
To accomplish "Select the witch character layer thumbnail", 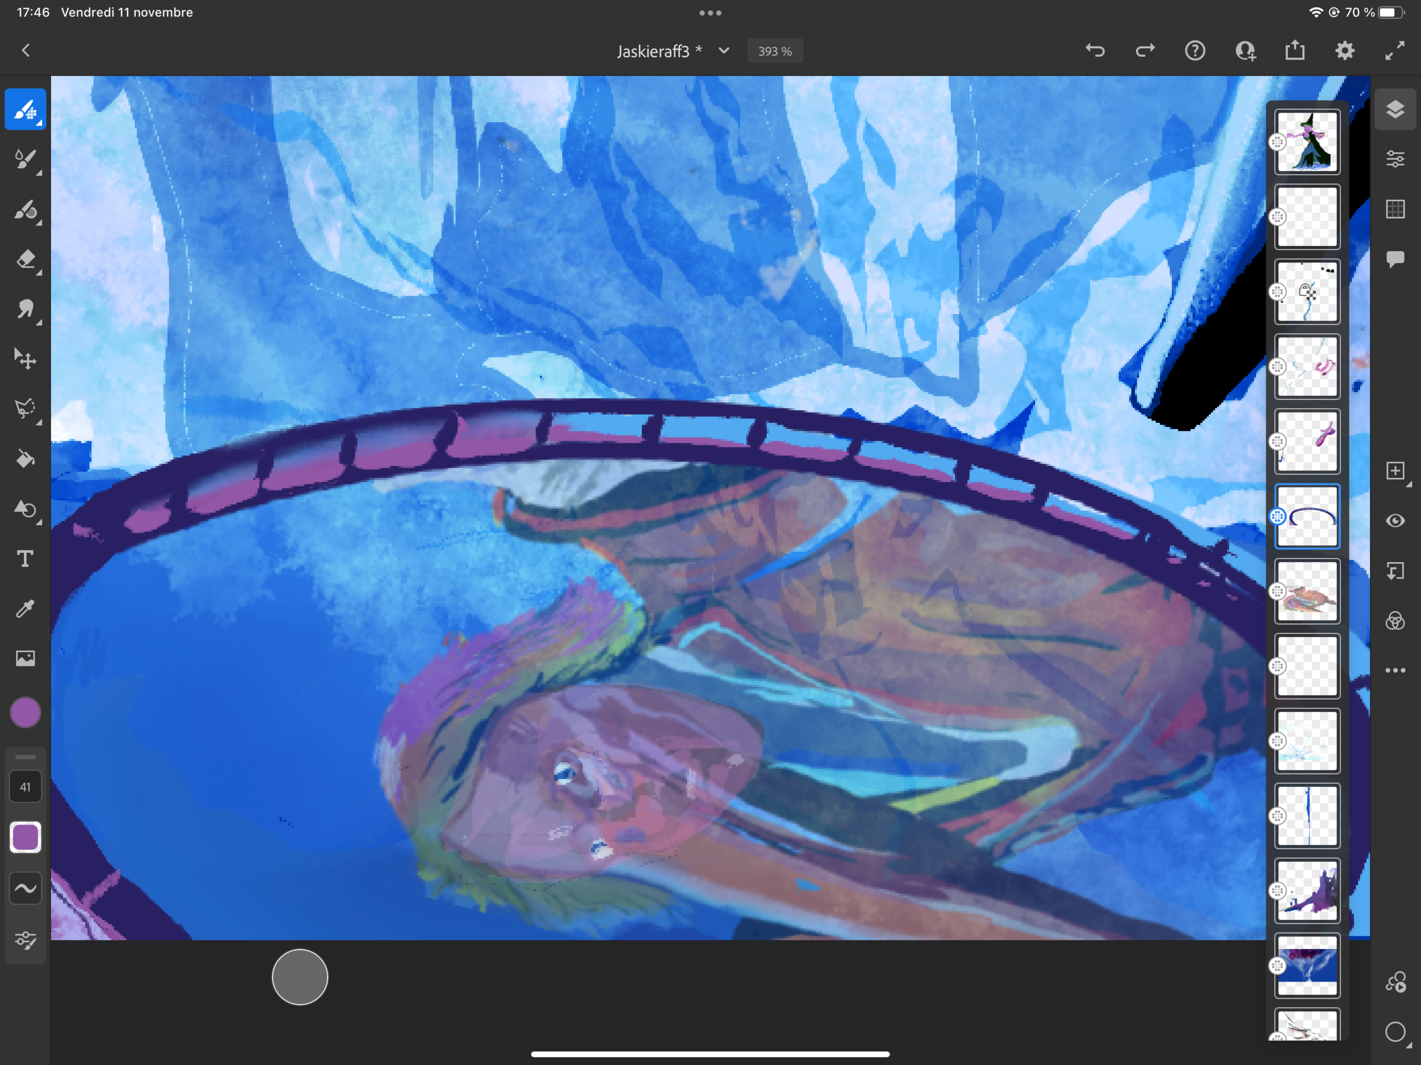I will click(x=1307, y=142).
